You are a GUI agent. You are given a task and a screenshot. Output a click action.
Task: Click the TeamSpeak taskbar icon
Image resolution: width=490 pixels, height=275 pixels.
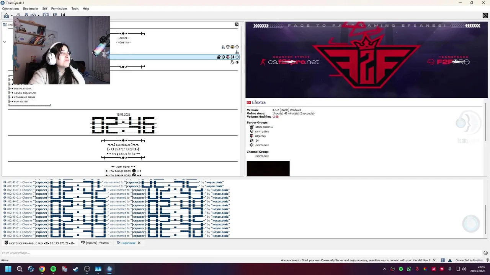[x=109, y=269]
